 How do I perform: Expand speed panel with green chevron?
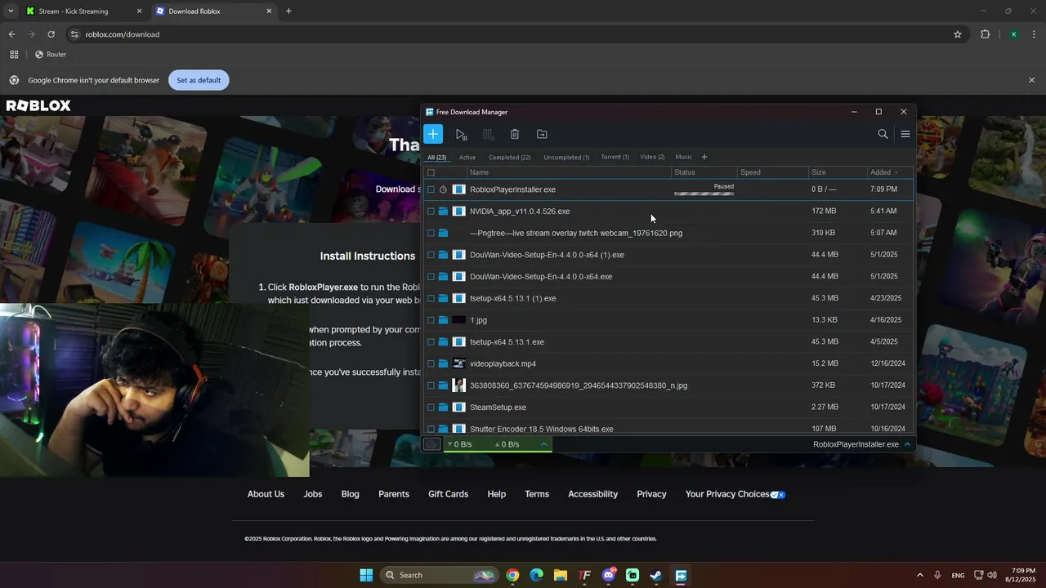(543, 444)
